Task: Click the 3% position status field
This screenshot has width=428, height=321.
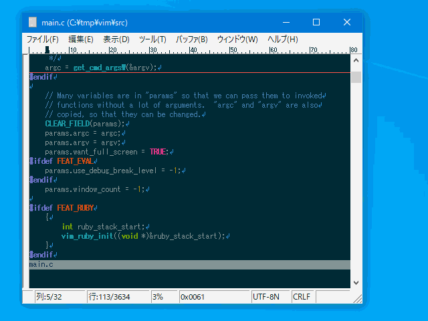Action: click(x=165, y=297)
